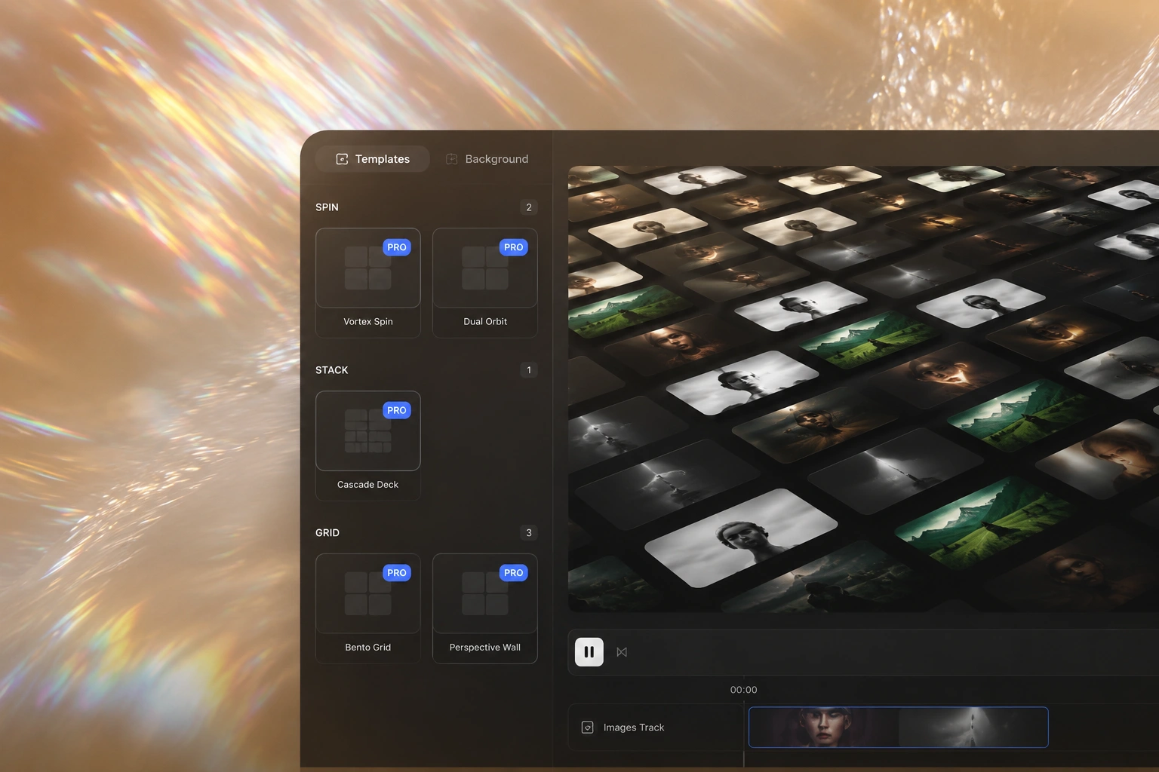The width and height of the screenshot is (1159, 772).
Task: Click the PRO badge on Bento Grid
Action: (x=397, y=573)
